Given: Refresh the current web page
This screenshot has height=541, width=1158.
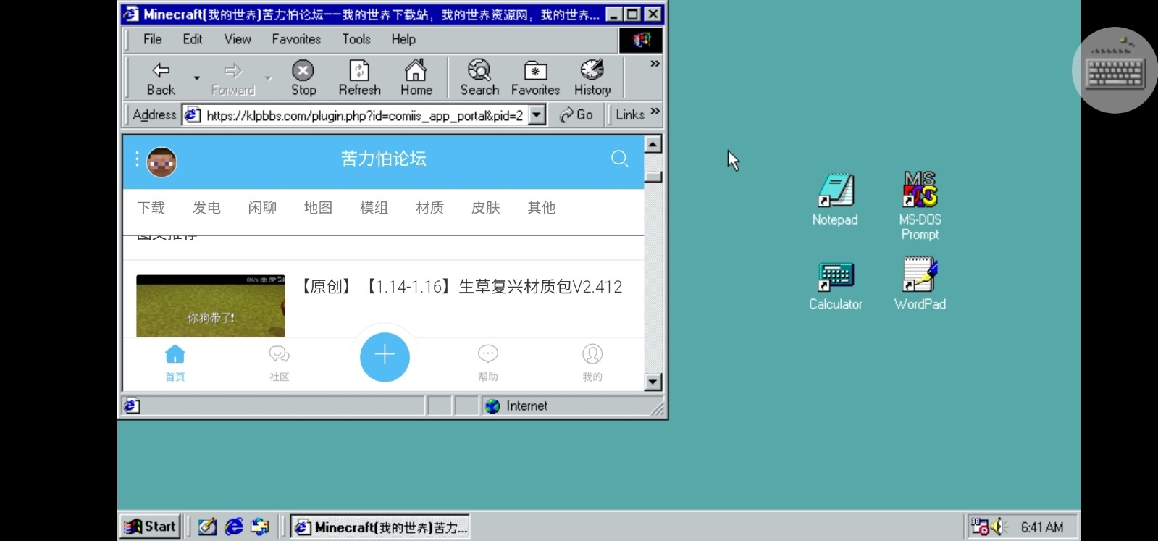Looking at the screenshot, I should pyautogui.click(x=359, y=78).
